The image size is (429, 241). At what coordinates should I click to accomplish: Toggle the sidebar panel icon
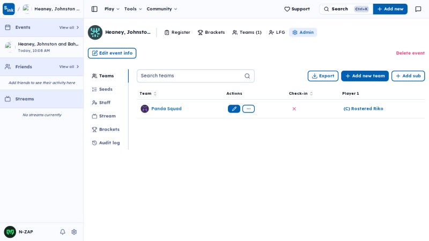tap(94, 9)
